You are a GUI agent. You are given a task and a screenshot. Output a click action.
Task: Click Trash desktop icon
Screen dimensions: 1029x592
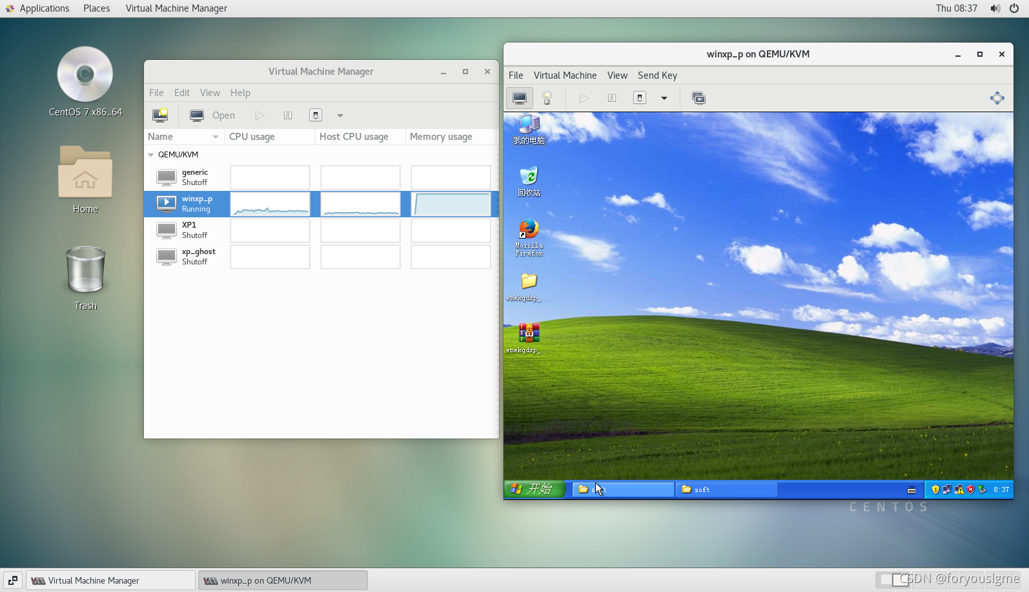85,279
